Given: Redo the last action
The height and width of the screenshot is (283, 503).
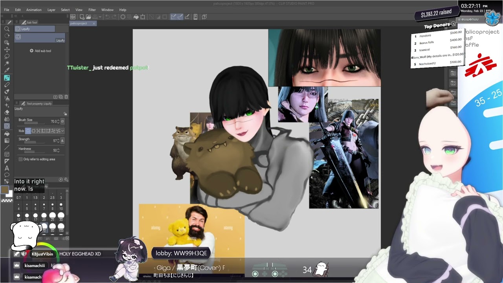Looking at the screenshot, I should pyautogui.click(x=114, y=17).
